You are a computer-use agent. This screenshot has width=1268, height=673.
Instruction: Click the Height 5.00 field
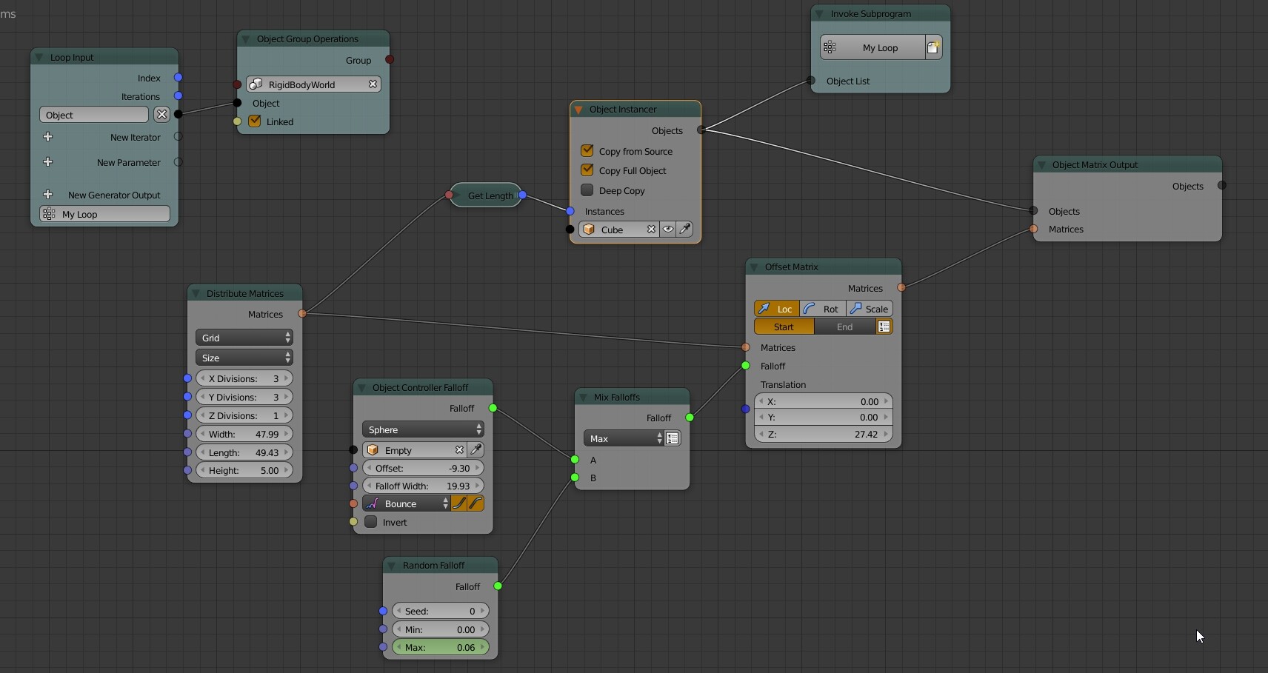pos(244,470)
